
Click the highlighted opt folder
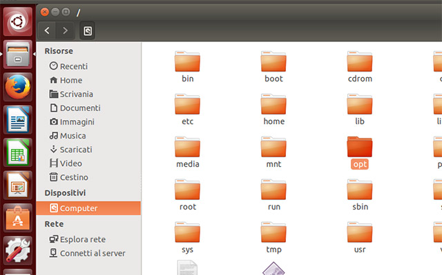click(360, 152)
